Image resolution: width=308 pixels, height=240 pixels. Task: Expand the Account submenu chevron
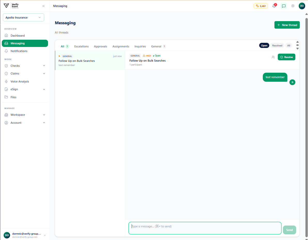click(44, 123)
